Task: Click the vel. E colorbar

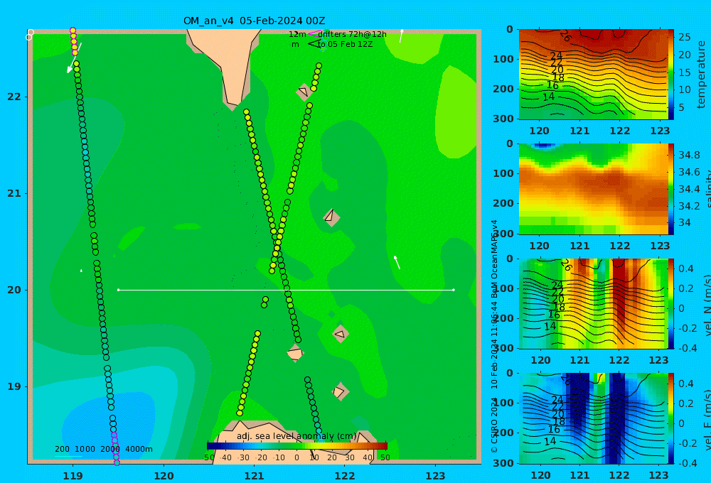Action: coord(671,418)
